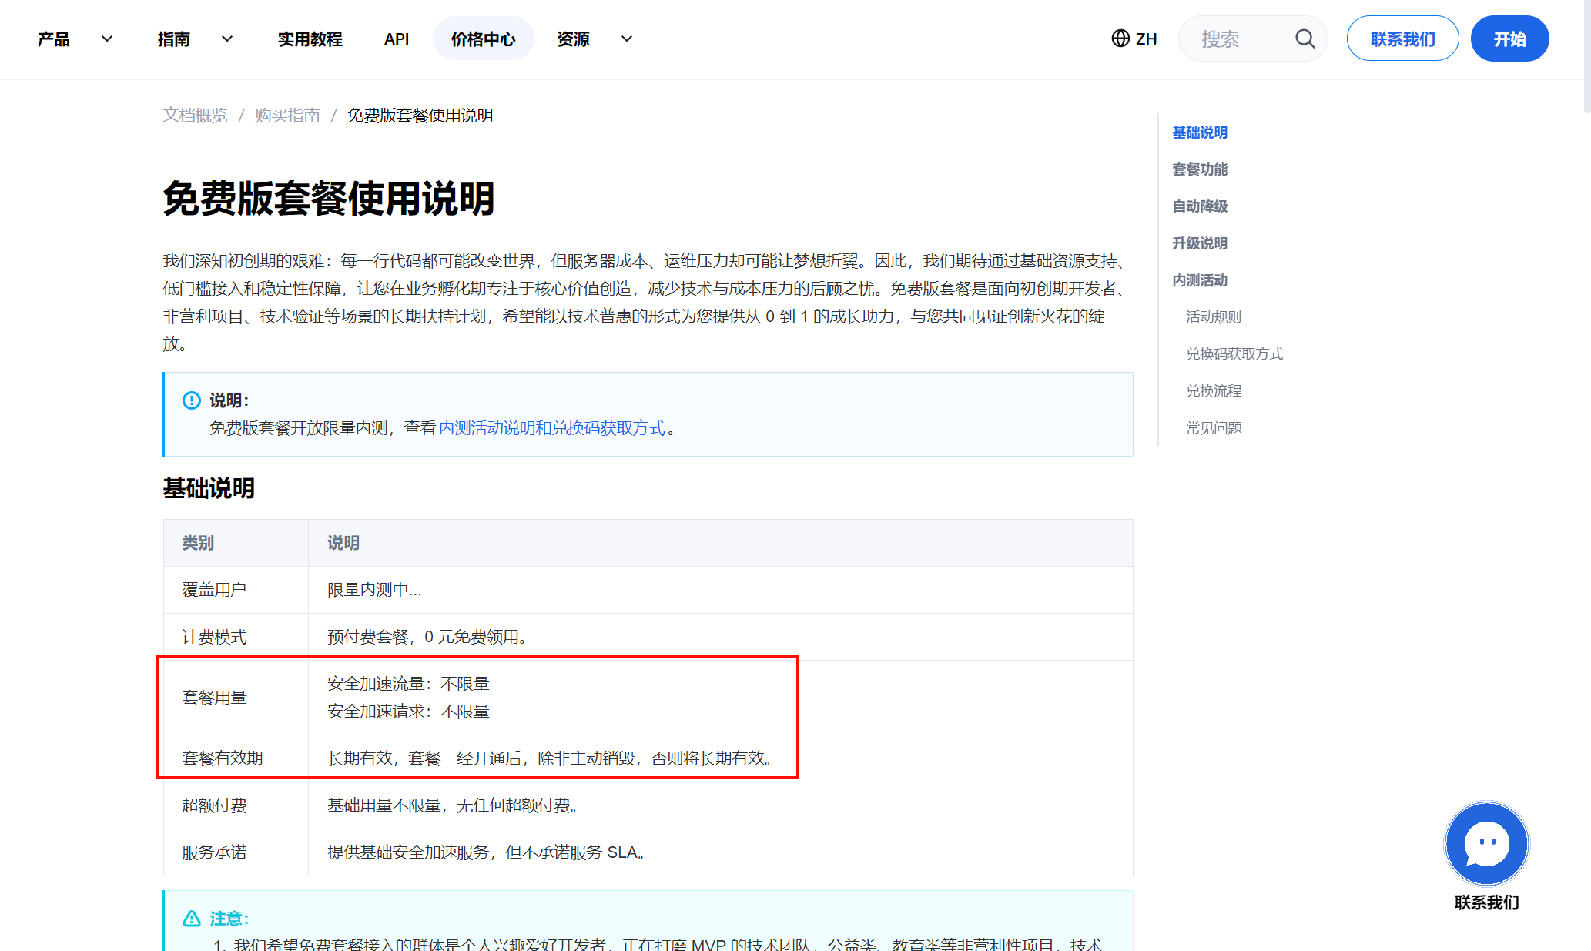Image resolution: width=1591 pixels, height=951 pixels.
Task: Jump to 活动规则 in the outline
Action: coord(1214,317)
